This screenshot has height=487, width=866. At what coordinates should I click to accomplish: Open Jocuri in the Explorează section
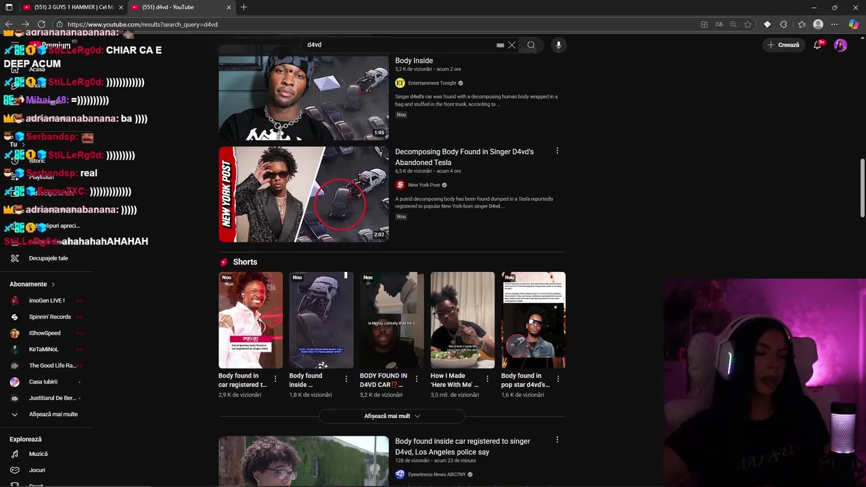[x=37, y=470]
